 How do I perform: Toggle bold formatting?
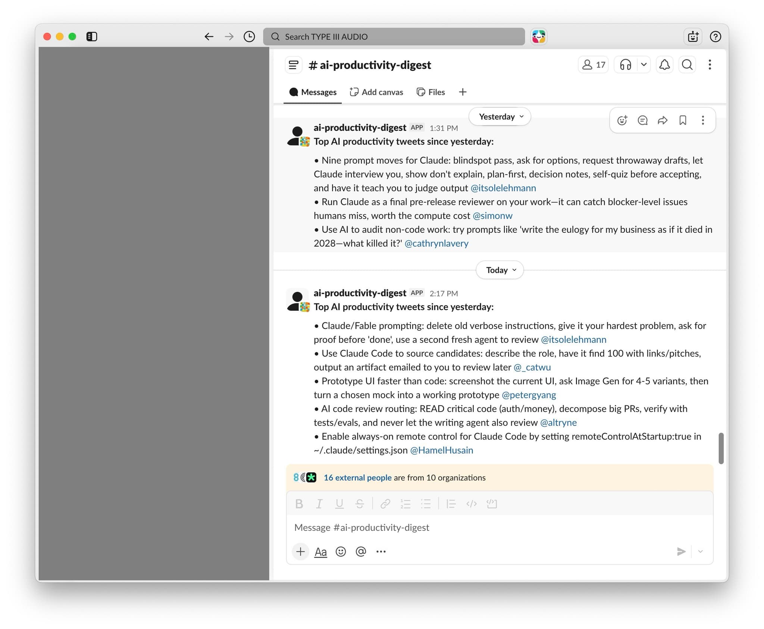(299, 504)
